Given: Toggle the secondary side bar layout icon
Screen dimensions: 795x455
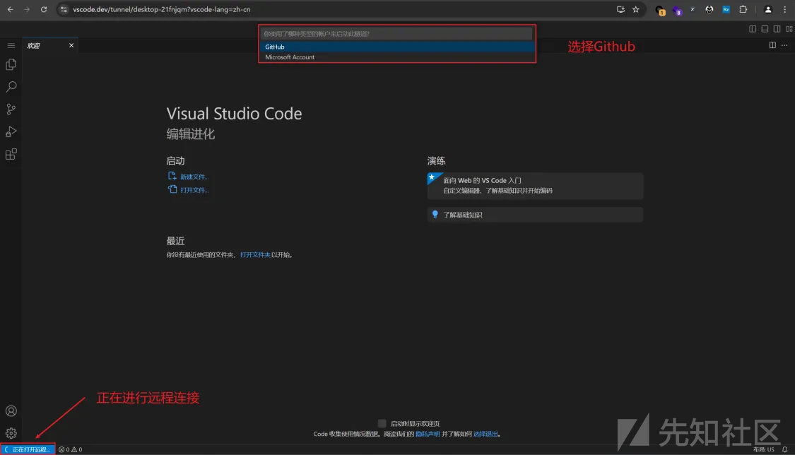Looking at the screenshot, I should (x=777, y=29).
